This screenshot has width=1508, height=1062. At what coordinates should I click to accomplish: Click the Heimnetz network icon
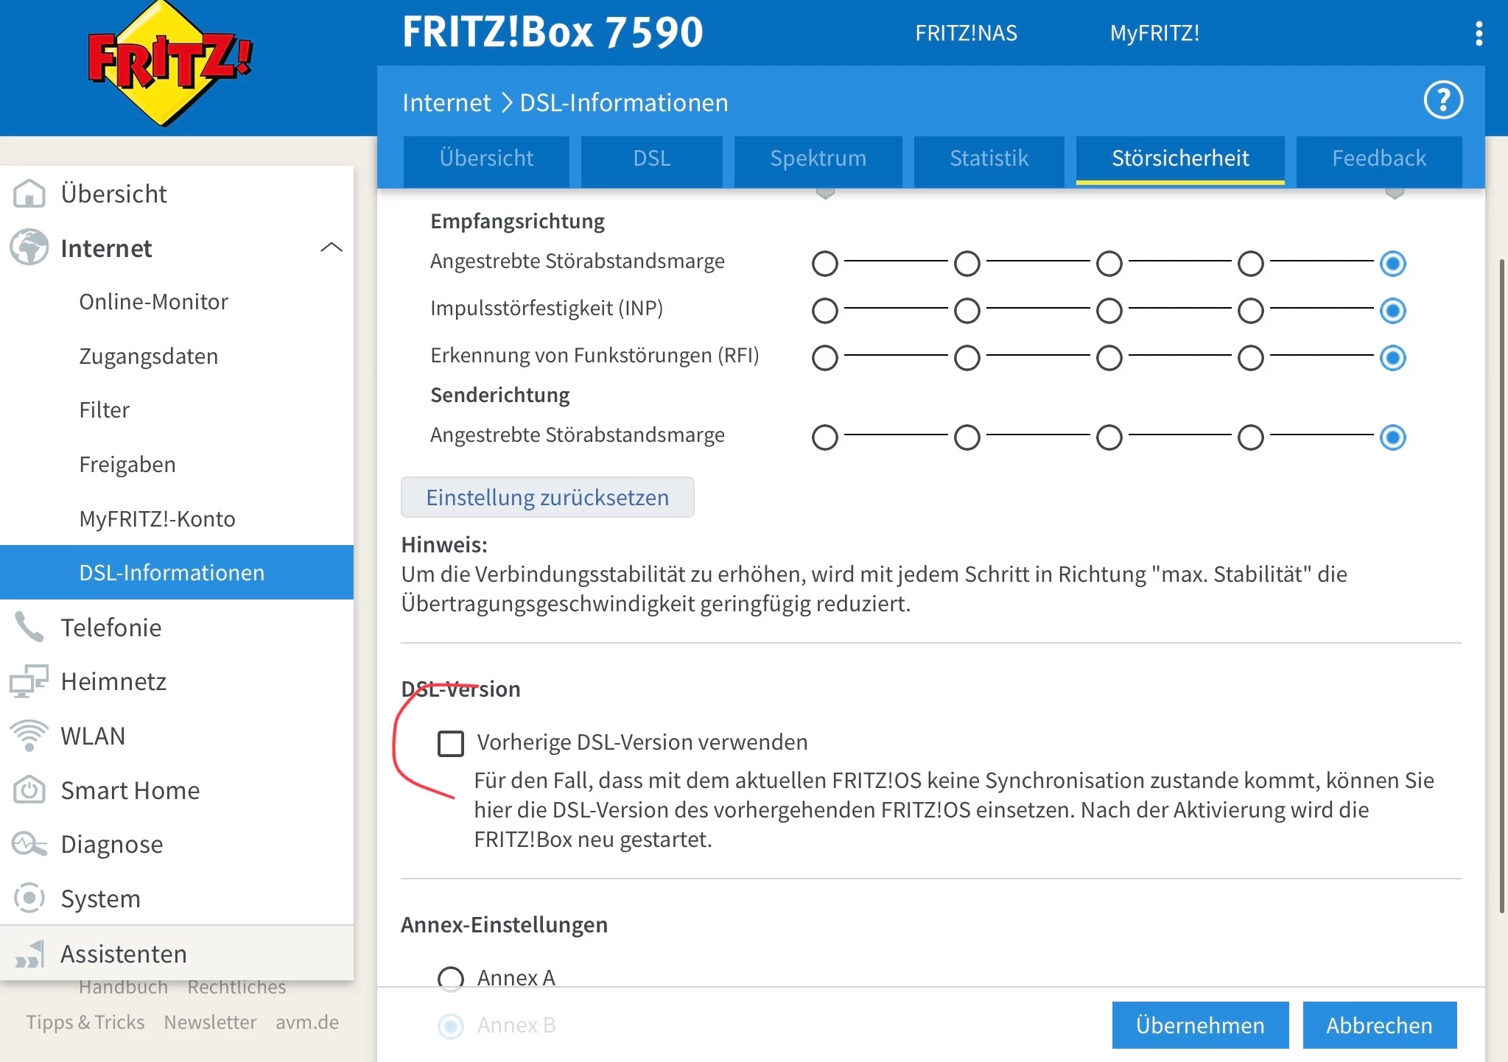29,681
